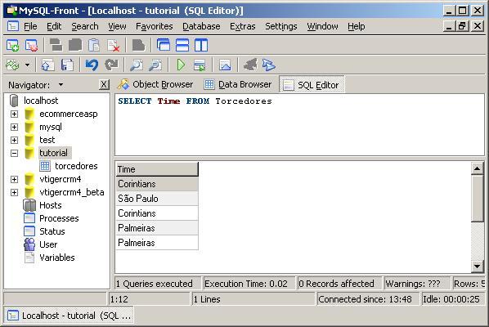
Task: Open Variables in the Navigator
Action: [57, 258]
